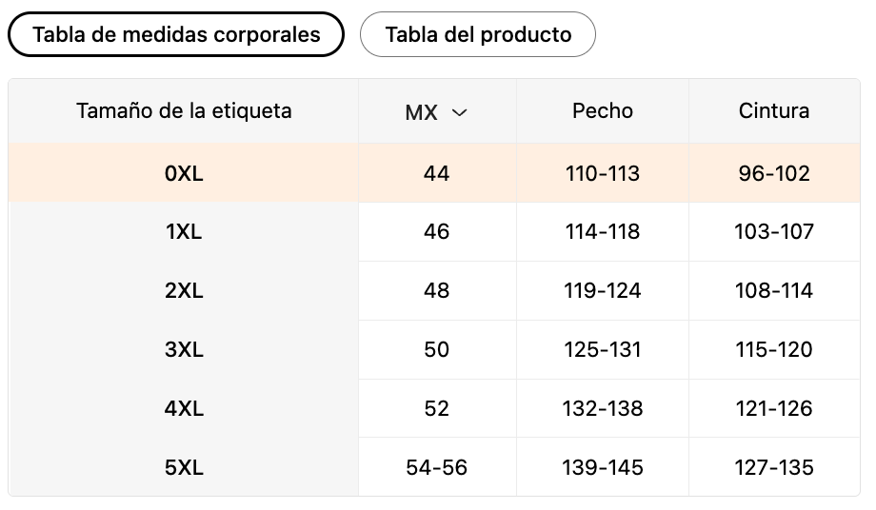The height and width of the screenshot is (510, 876).
Task: Click the Cintura column header
Action: coord(774,110)
